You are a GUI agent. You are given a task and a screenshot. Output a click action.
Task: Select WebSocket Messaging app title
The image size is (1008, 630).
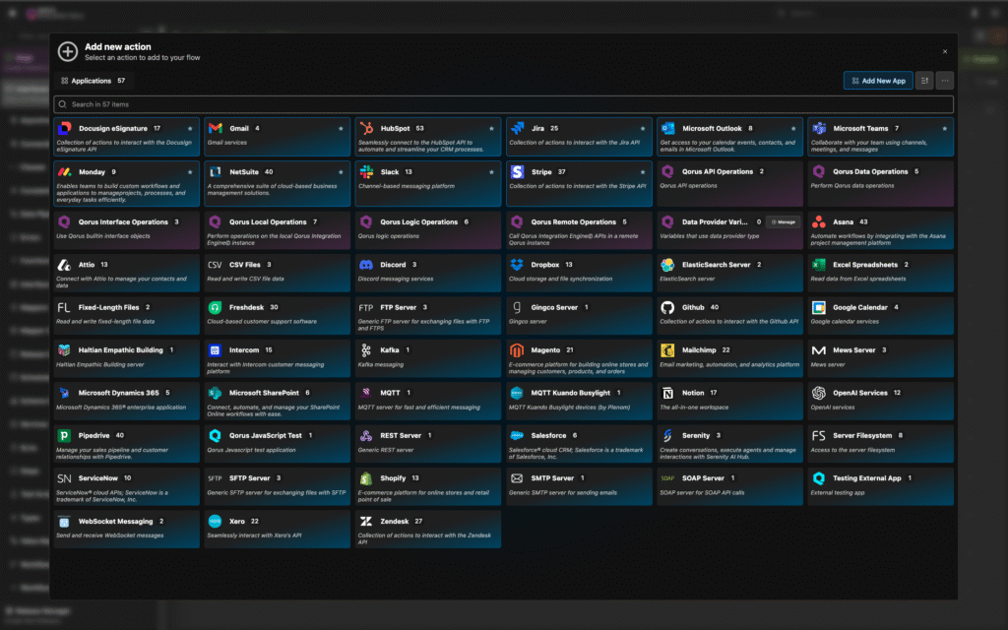(116, 522)
